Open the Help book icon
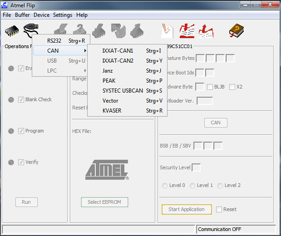 tap(237, 31)
